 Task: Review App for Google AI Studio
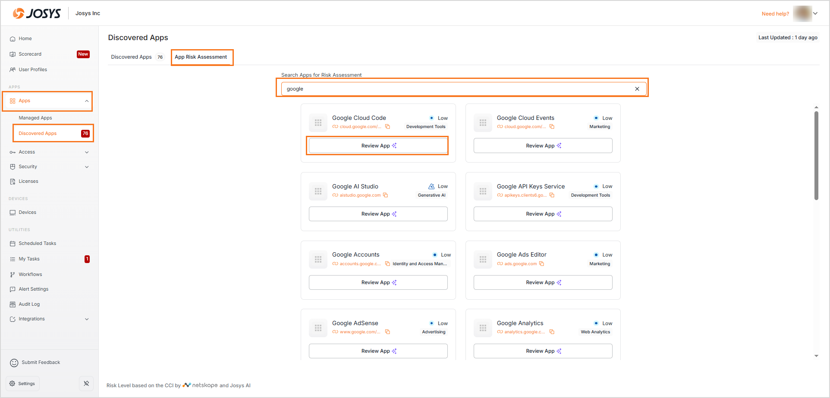(378, 214)
